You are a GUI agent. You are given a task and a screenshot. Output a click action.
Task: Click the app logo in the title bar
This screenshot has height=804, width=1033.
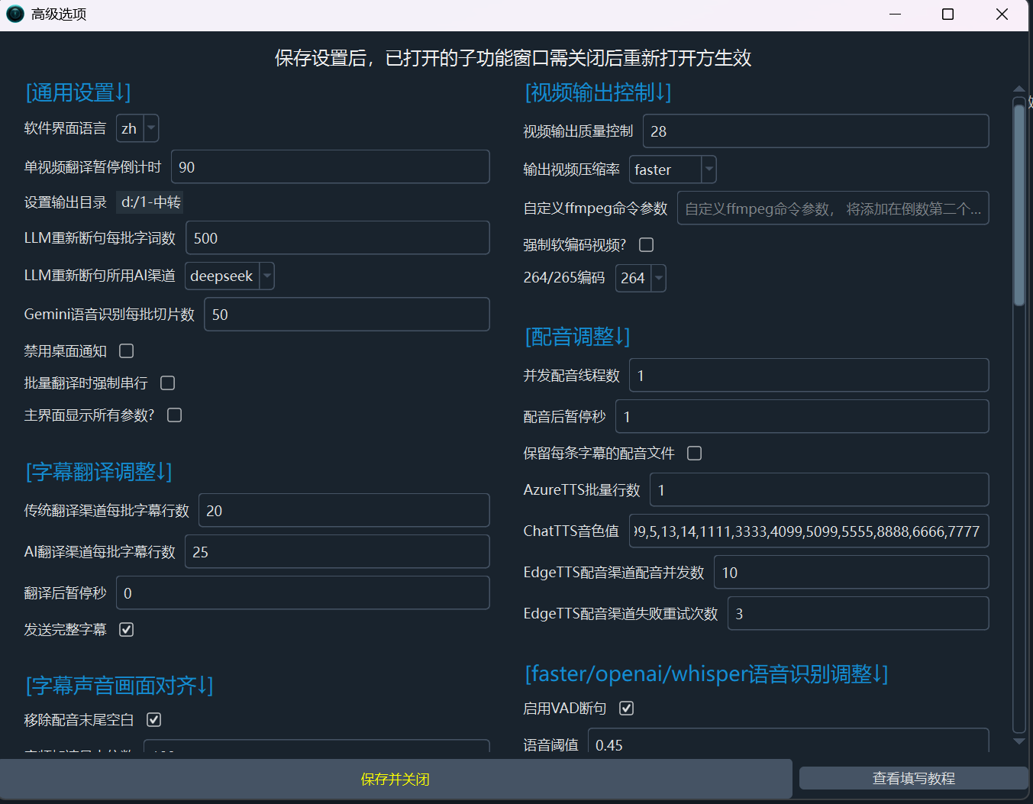15,14
